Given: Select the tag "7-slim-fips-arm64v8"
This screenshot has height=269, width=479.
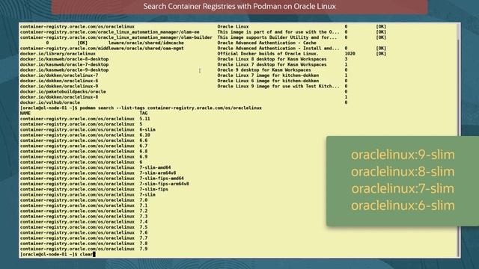Looking at the screenshot, I should [165, 184].
